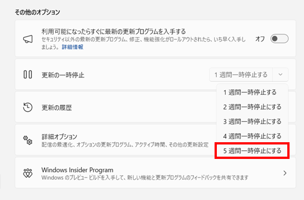
Task: Click the history clock icon
Action: 28,107
